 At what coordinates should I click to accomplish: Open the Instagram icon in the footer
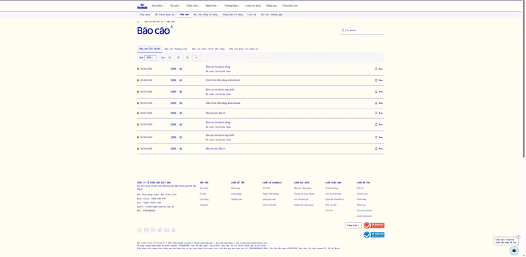tap(146, 230)
